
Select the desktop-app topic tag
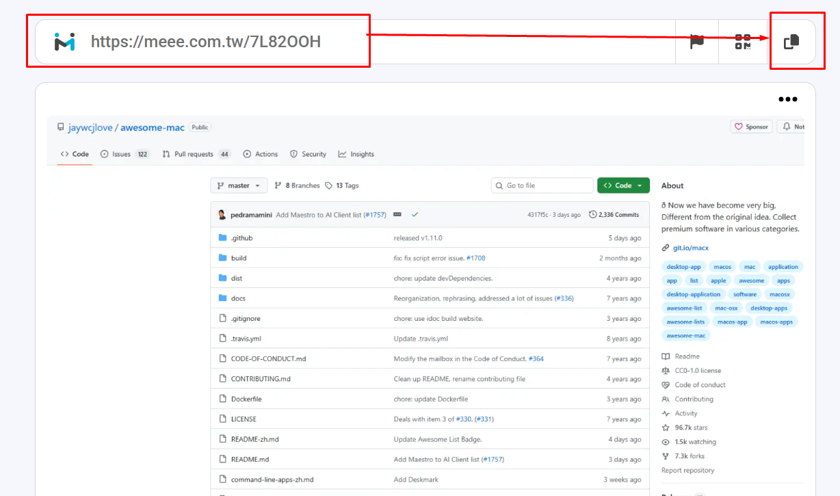pyautogui.click(x=684, y=267)
